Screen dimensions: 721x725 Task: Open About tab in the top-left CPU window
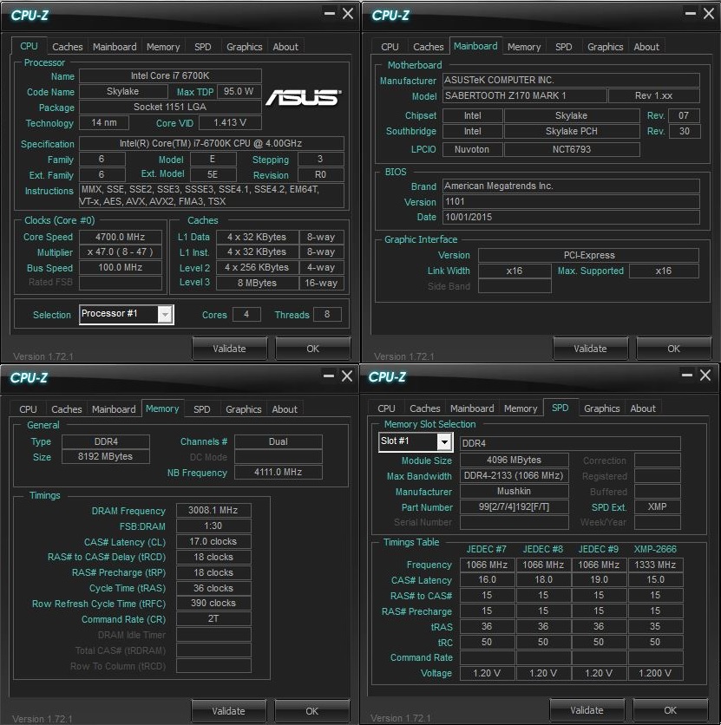pyautogui.click(x=285, y=47)
